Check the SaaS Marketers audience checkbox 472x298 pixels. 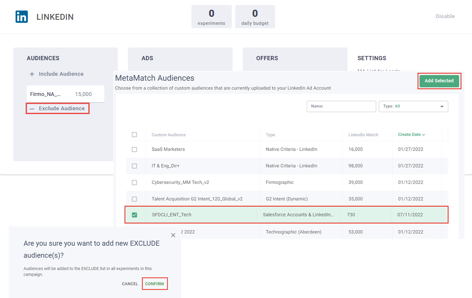[x=135, y=149]
